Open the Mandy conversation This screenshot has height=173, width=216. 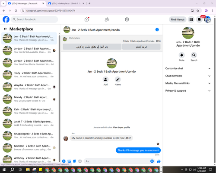(x=29, y=99)
